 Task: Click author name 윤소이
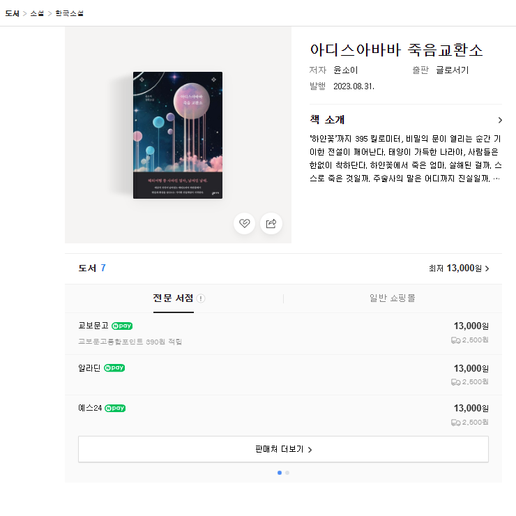click(346, 70)
